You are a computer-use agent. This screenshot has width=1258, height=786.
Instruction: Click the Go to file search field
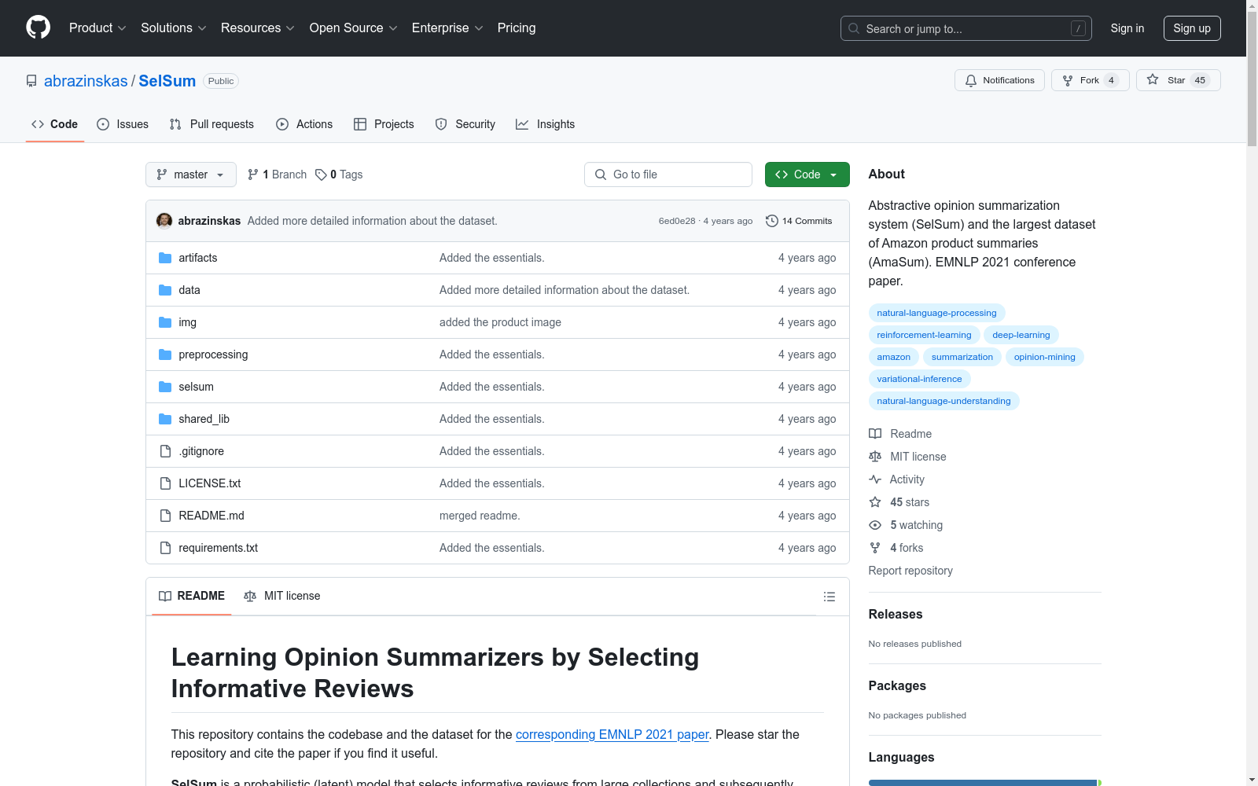click(668, 174)
